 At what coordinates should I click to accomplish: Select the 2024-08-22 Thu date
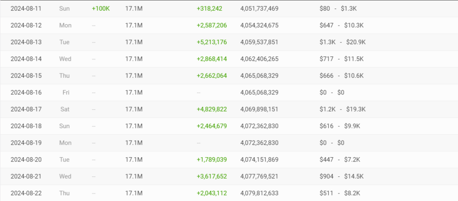tap(26, 193)
